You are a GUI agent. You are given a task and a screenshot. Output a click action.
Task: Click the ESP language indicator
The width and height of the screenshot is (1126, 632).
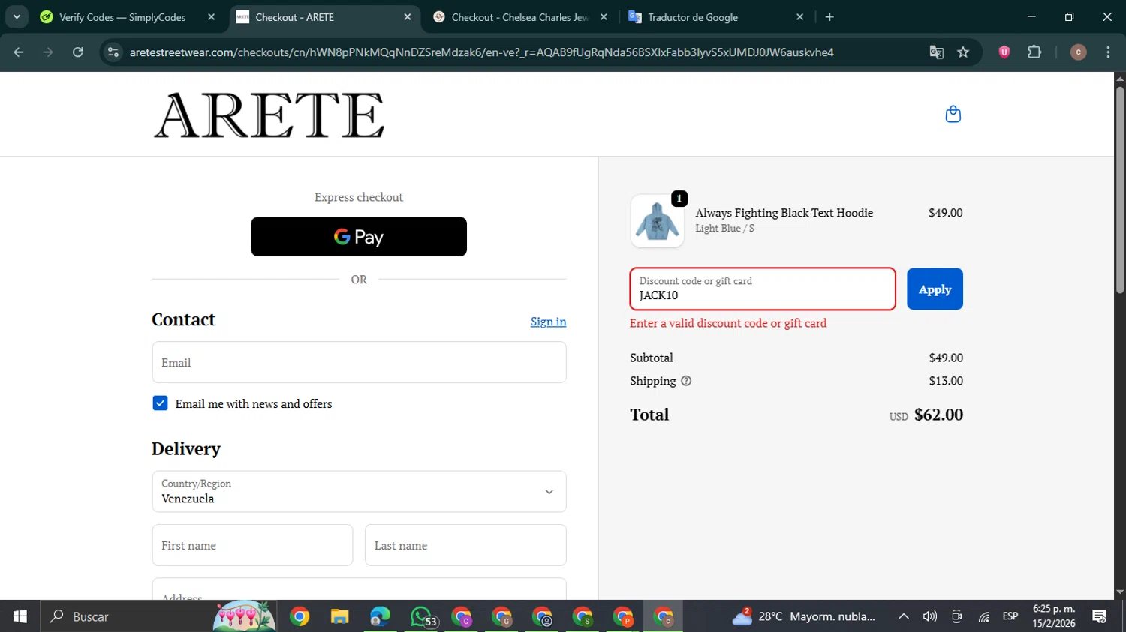click(1010, 616)
